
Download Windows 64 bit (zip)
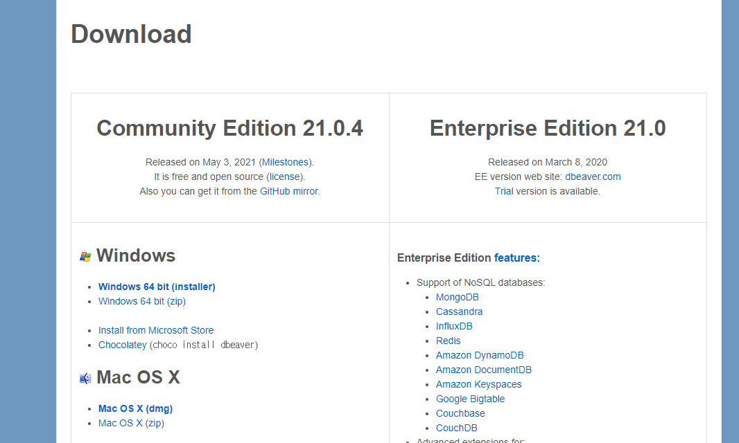click(x=142, y=301)
